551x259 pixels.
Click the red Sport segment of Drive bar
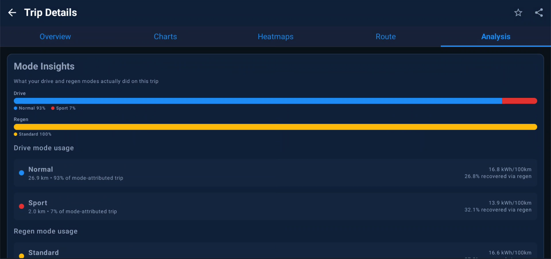(519, 101)
